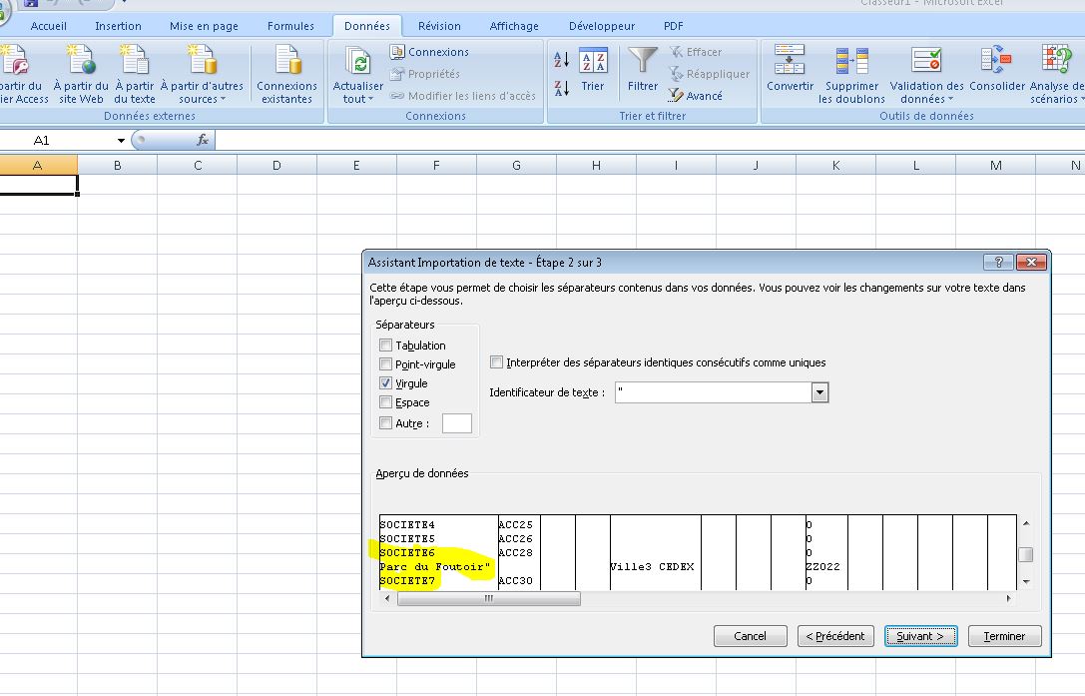Click À partir du site Web icon
1085x696 pixels.
point(81,63)
